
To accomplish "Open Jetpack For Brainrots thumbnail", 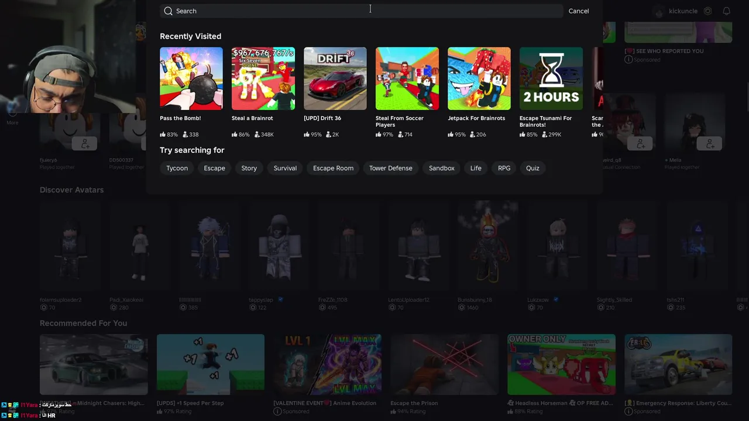I will point(479,78).
